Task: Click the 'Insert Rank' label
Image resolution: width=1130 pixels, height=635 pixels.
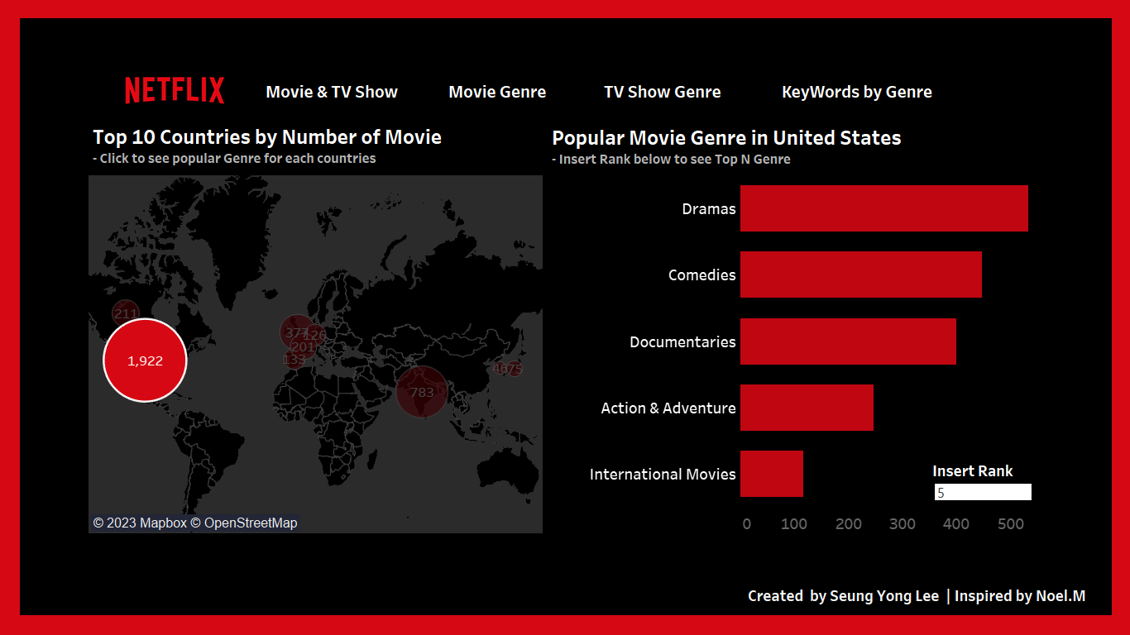Action: [x=973, y=470]
